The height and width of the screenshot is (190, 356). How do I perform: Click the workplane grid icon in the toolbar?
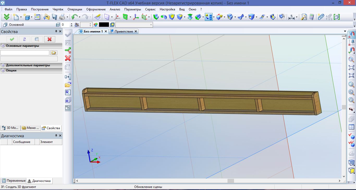(107, 17)
